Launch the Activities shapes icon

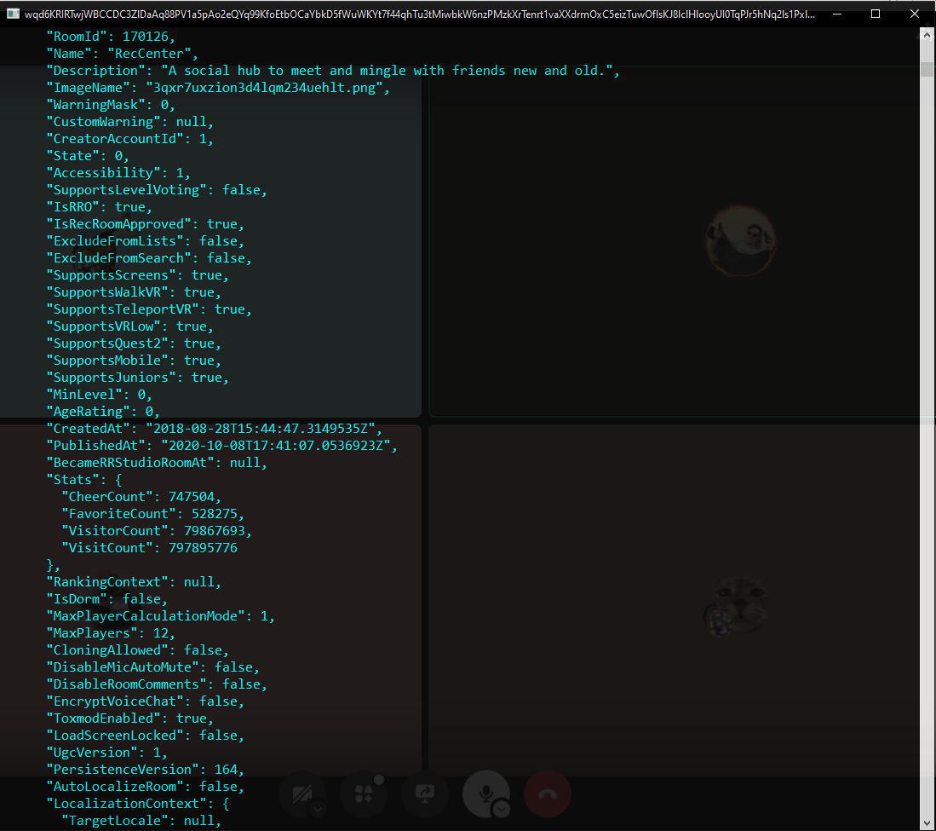coord(363,794)
